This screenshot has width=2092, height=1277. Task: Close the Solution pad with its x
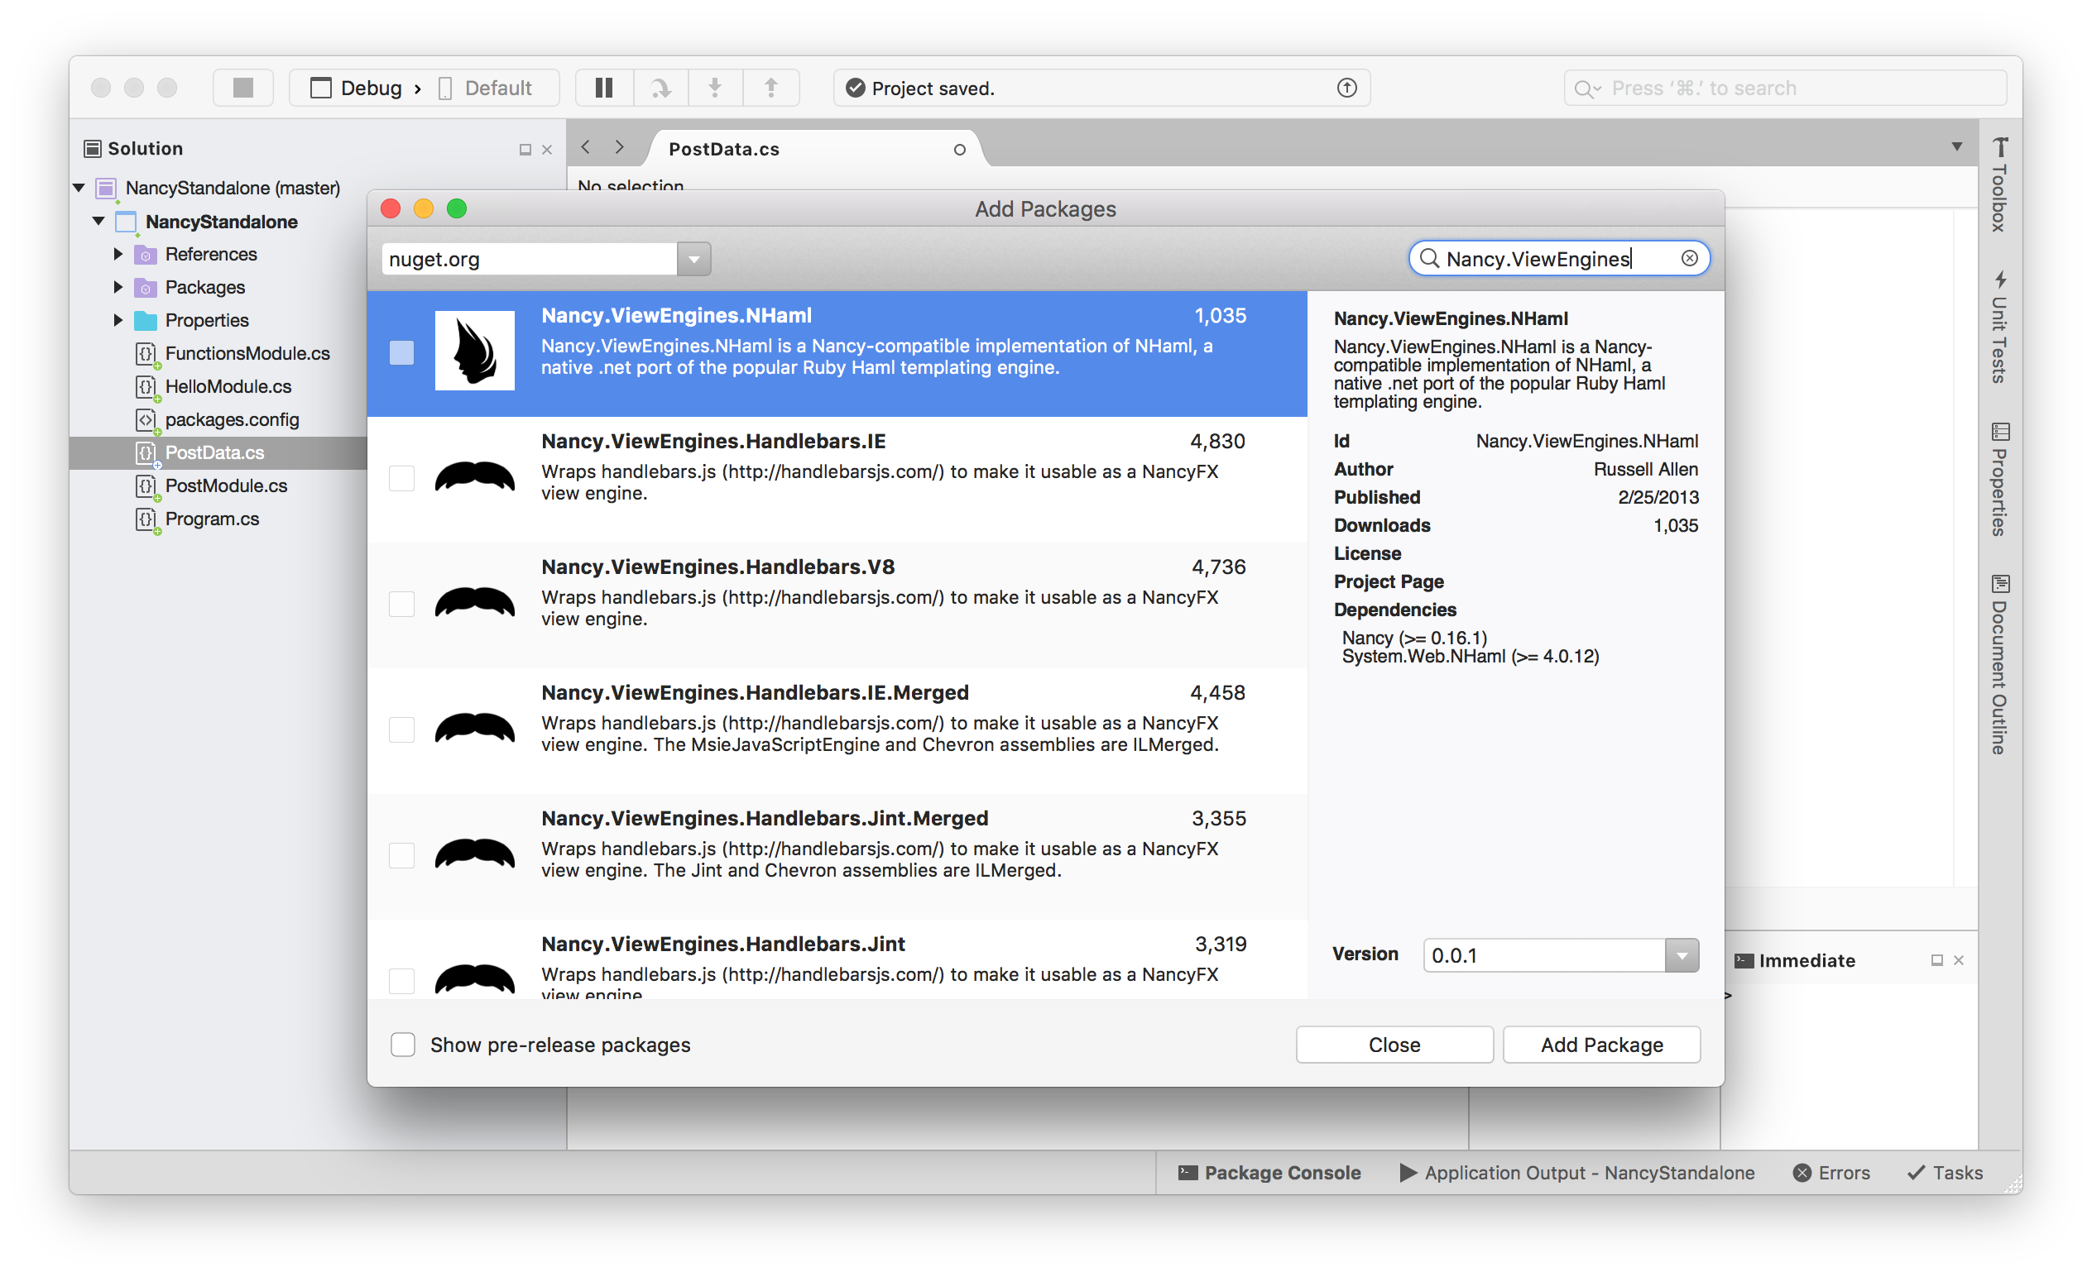547,150
